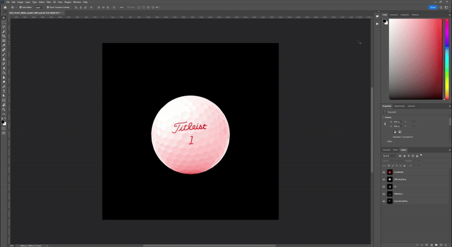Open the Properties panel flyout menu
This screenshot has width=452, height=247.
point(449,106)
